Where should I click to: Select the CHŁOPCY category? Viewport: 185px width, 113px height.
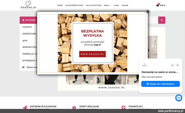click(27, 27)
